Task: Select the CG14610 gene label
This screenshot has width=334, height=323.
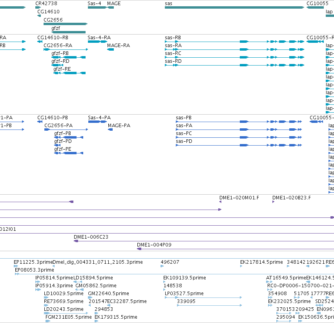Action: 48,12
